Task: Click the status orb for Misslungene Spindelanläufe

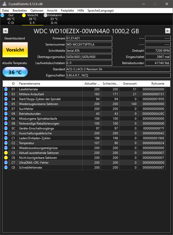Action: click(x=6, y=119)
